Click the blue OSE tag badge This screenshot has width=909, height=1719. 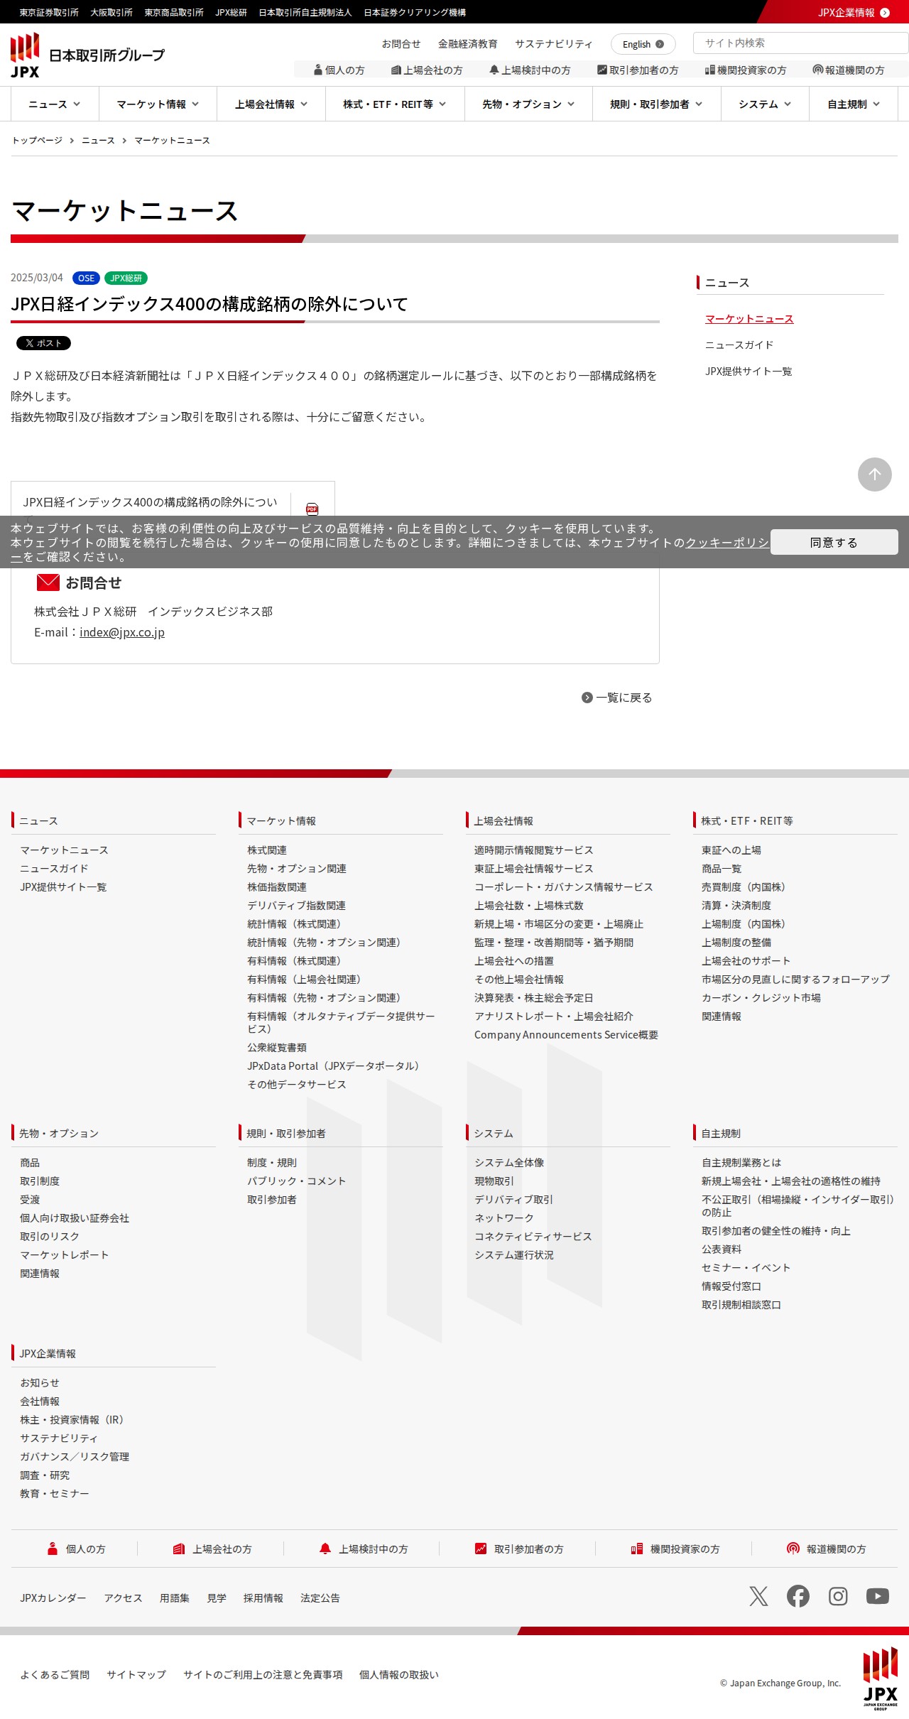coord(86,278)
